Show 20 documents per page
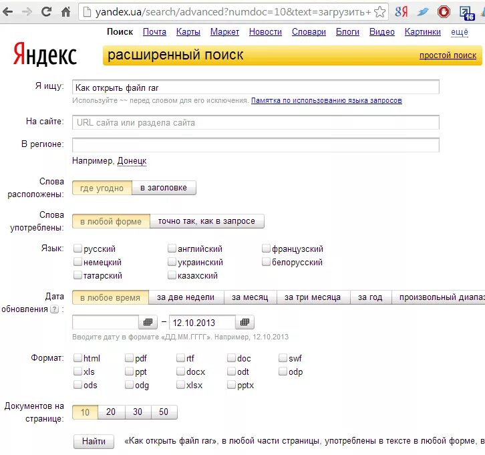The width and height of the screenshot is (485, 455). tap(111, 412)
